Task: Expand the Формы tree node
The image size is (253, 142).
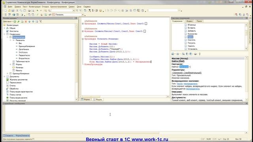Action: (x=11, y=64)
